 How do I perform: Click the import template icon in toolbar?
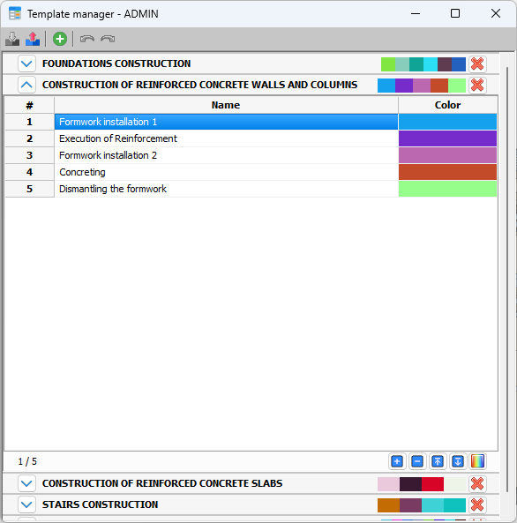12,39
